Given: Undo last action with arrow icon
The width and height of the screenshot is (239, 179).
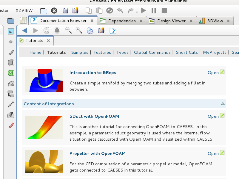Looking at the screenshot, I should coord(120,11).
